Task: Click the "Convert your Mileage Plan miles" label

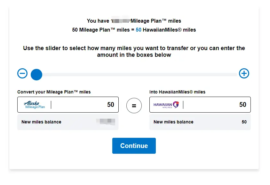Action: click(x=54, y=92)
